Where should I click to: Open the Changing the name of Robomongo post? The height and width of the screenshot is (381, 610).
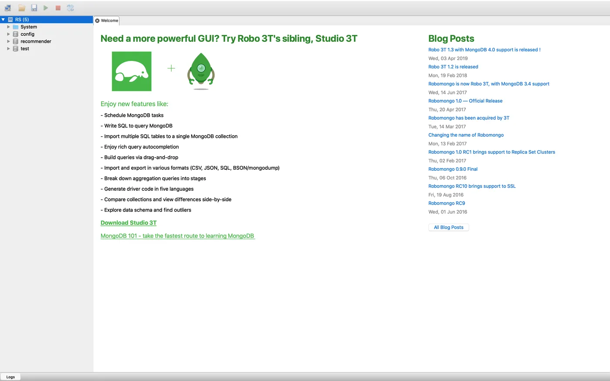tap(466, 135)
